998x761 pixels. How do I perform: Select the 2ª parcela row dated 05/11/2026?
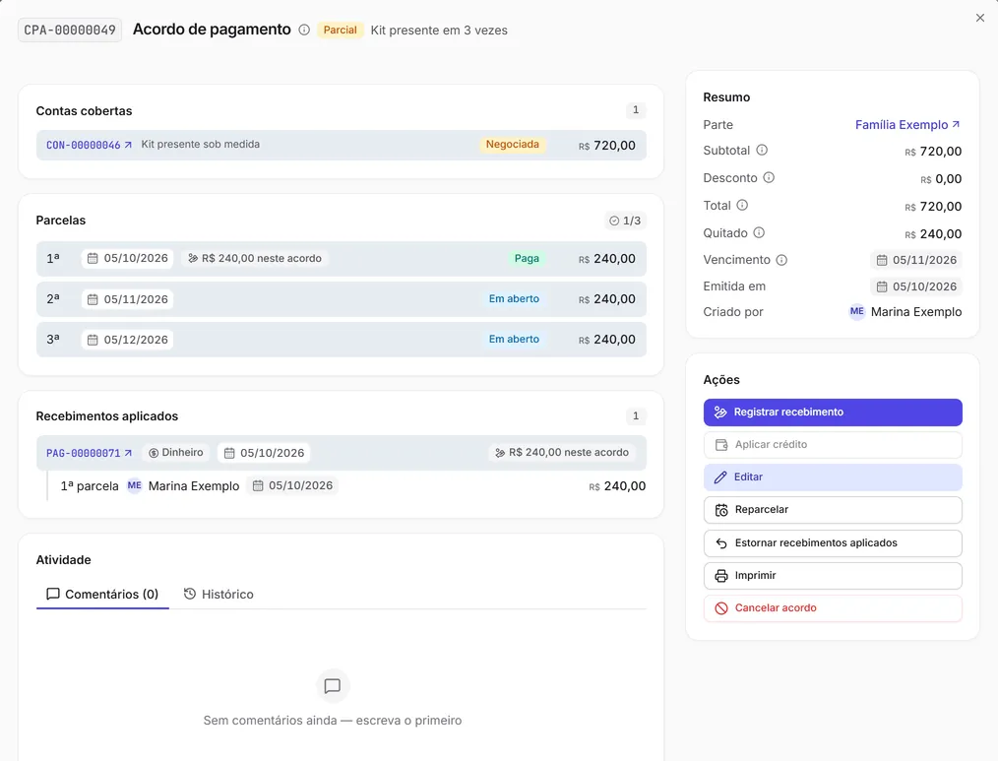[x=342, y=299]
